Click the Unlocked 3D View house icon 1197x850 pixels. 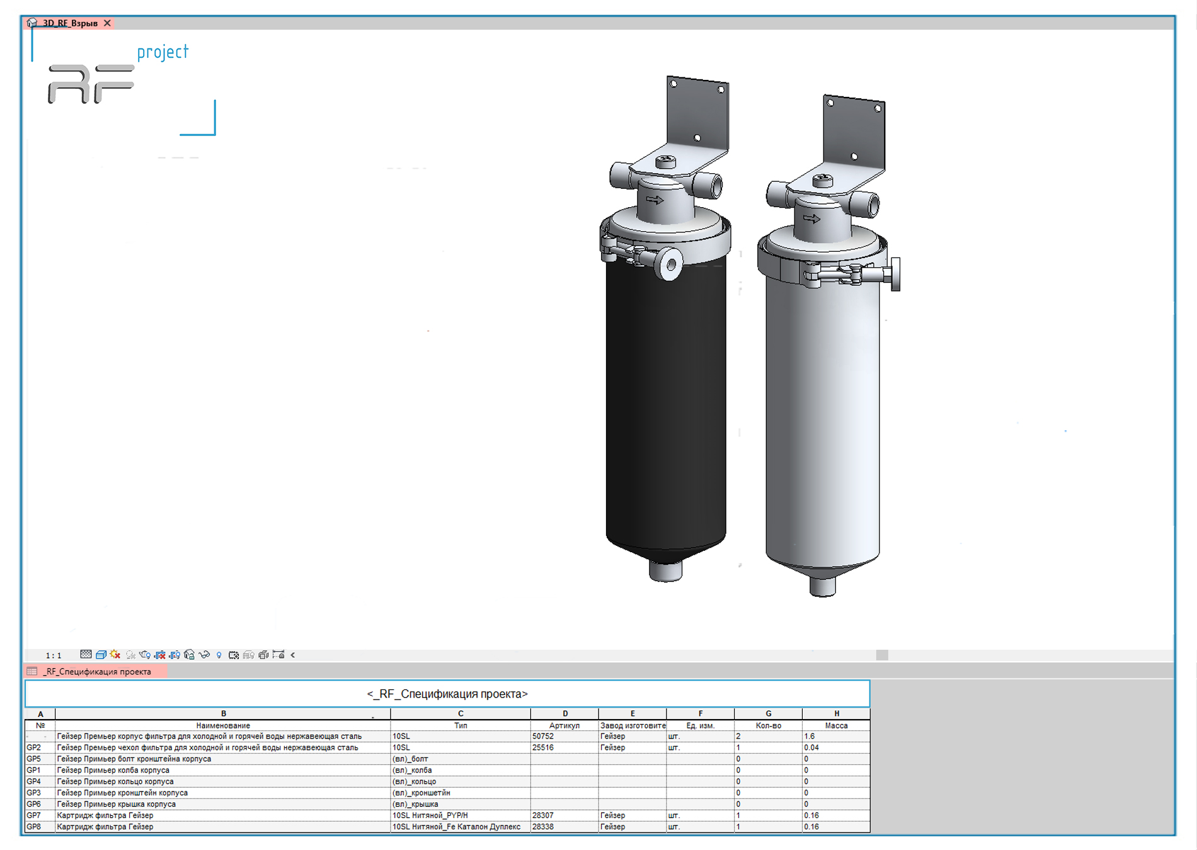(x=189, y=655)
